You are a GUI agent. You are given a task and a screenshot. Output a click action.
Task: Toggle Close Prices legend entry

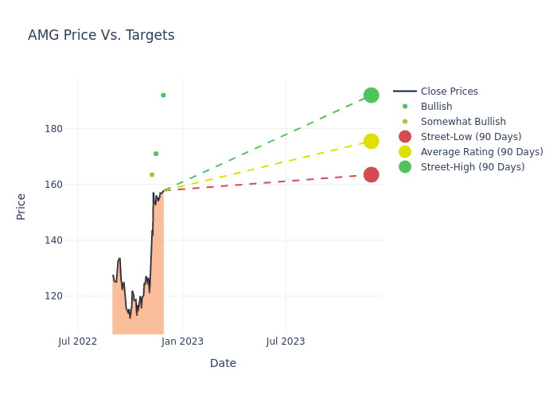point(449,92)
